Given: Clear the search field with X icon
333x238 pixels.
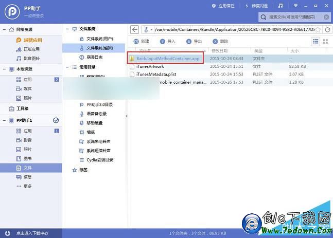Looking at the screenshot, I should click(326, 17).
